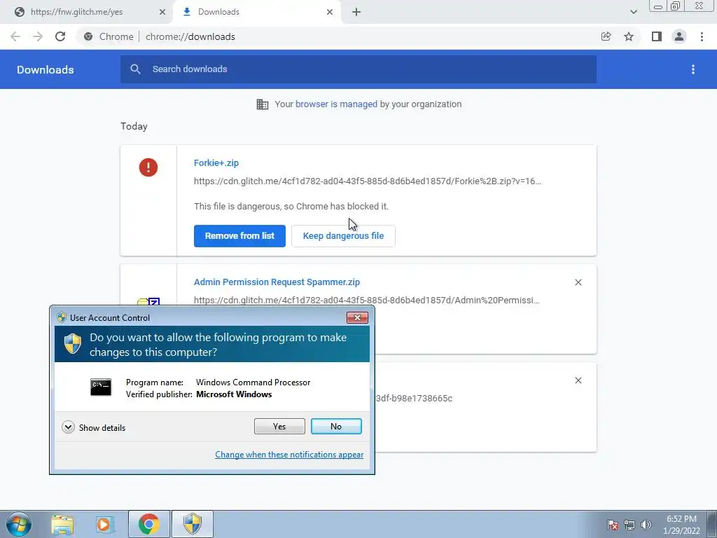
Task: Click the search magnifier icon in Downloads
Action: pyautogui.click(x=135, y=69)
